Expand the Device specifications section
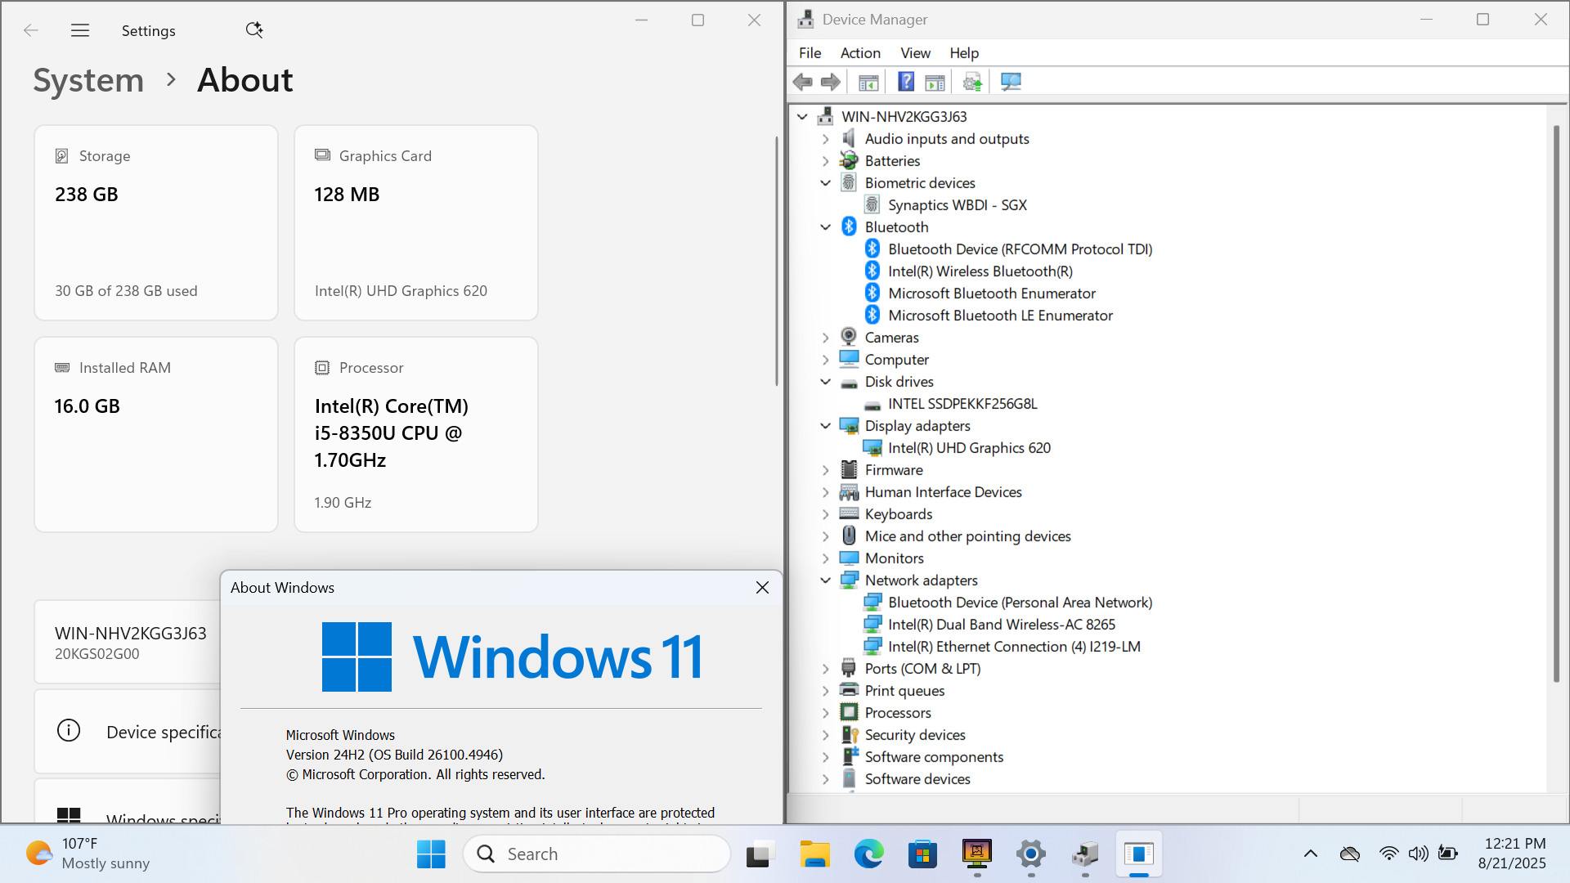This screenshot has height=883, width=1570. point(128,732)
